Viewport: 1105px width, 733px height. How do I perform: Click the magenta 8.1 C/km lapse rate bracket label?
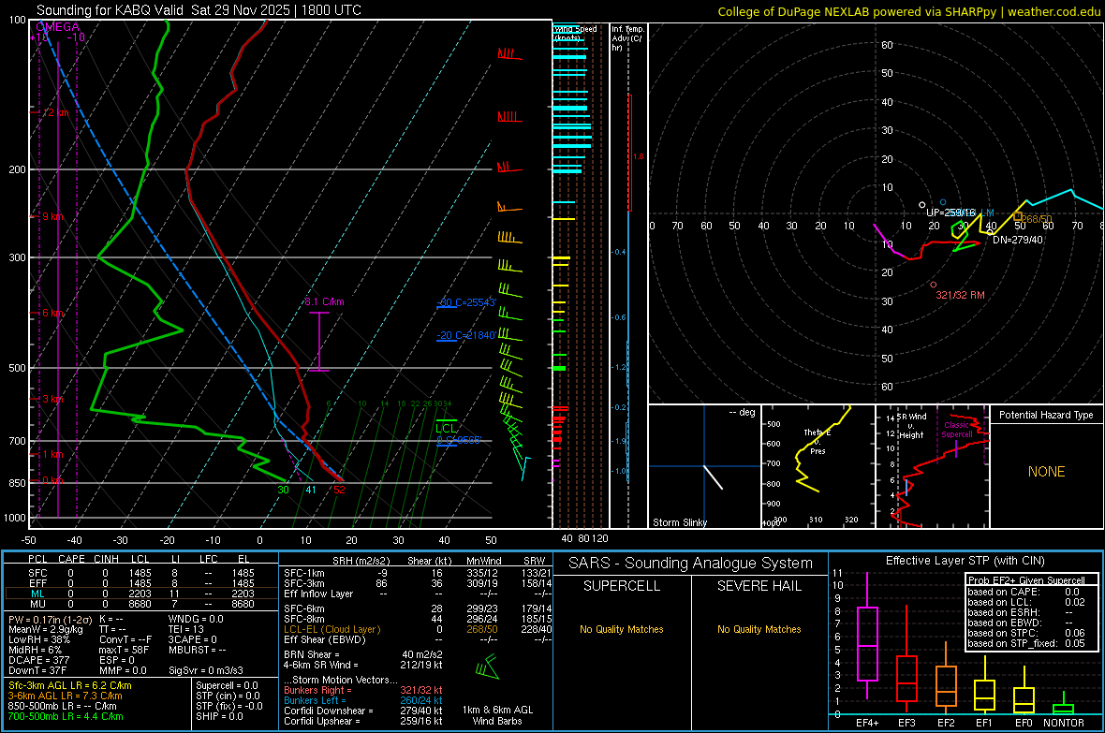tap(324, 301)
